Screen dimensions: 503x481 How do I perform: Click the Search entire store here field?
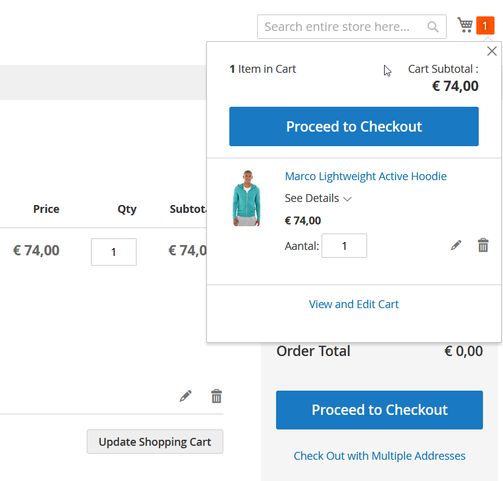click(x=340, y=27)
